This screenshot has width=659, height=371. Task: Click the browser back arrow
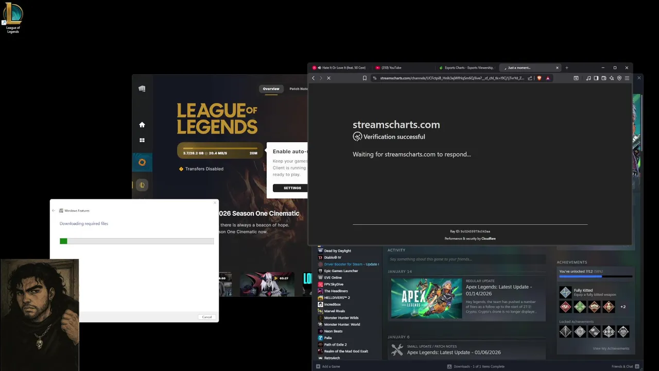point(313,78)
